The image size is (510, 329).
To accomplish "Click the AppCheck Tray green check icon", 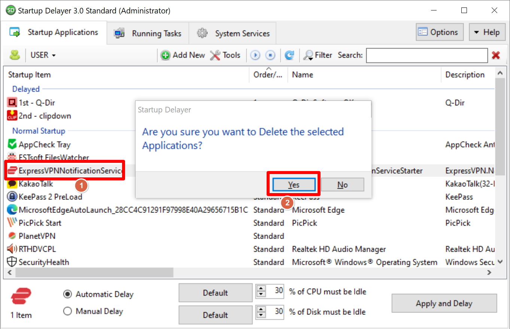I will pos(12,144).
